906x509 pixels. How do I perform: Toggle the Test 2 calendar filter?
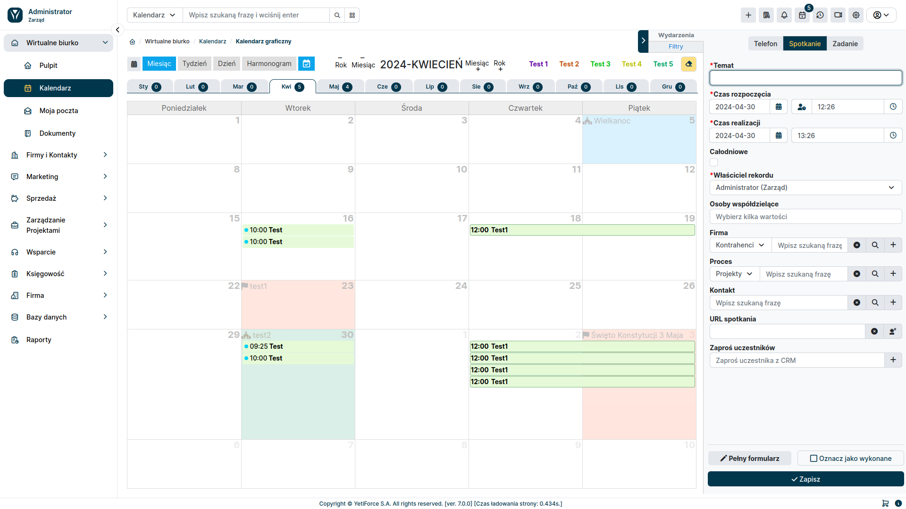tap(569, 64)
